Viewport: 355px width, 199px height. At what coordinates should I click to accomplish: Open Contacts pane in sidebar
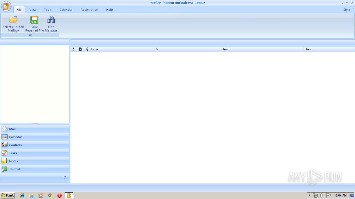35,145
